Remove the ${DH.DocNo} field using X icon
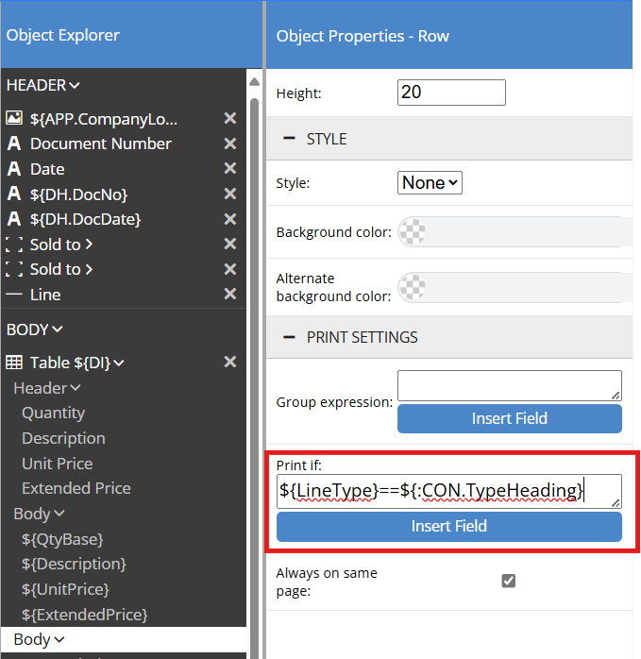Viewport: 641px width, 659px height. (x=229, y=194)
